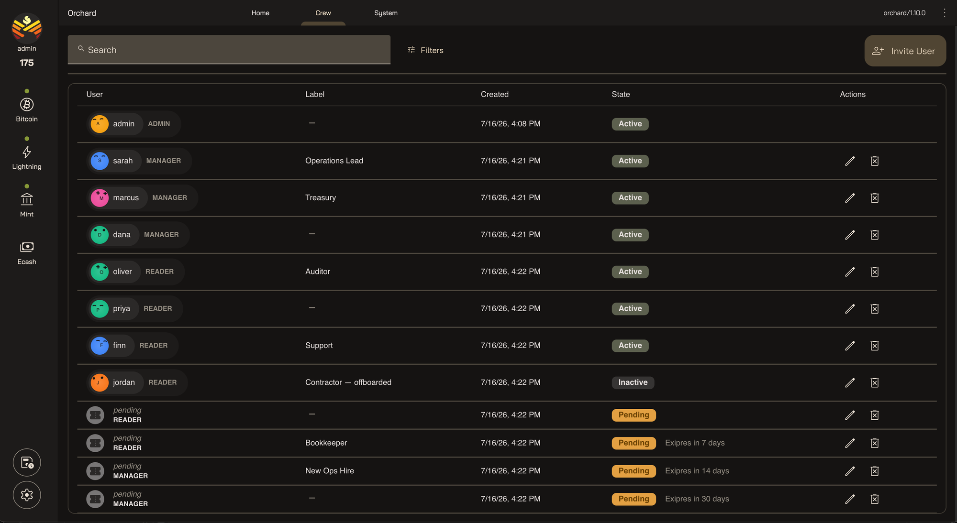
Task: Edit the New Ops Hire pending invite
Action: tap(850, 471)
